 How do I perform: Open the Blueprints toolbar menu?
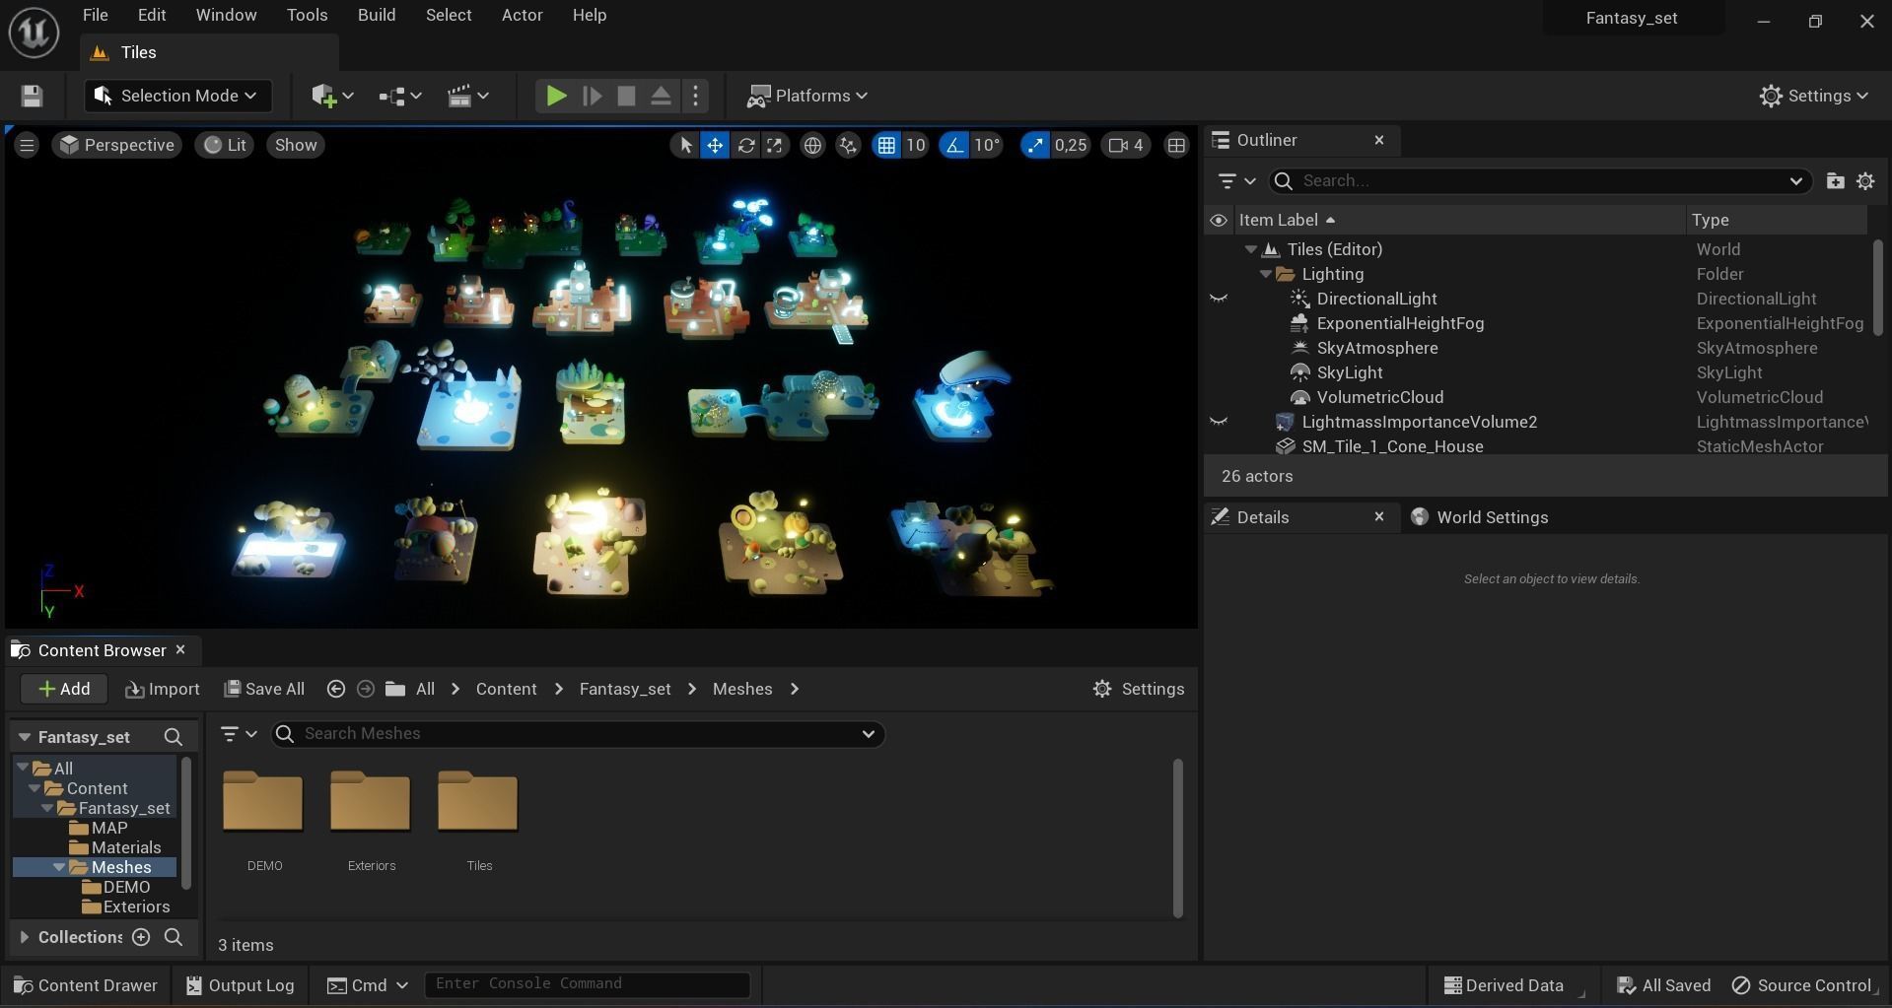[x=399, y=96]
